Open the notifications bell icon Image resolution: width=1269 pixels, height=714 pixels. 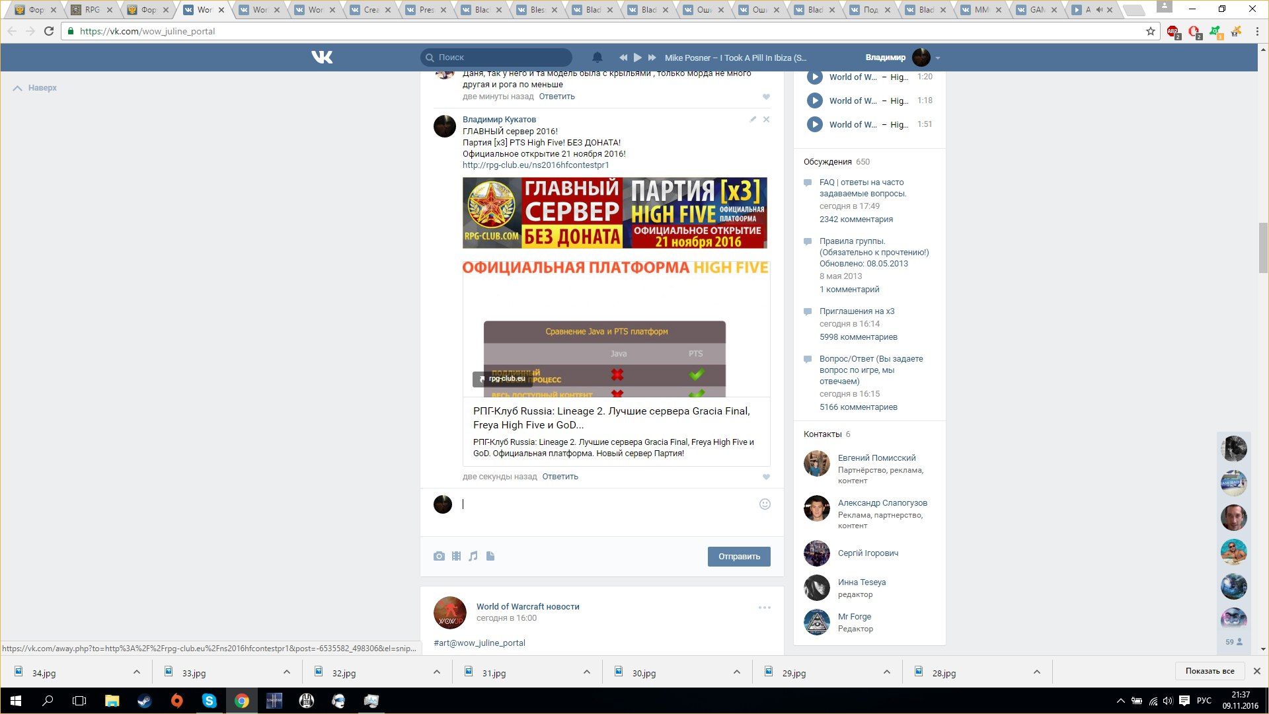(x=597, y=58)
